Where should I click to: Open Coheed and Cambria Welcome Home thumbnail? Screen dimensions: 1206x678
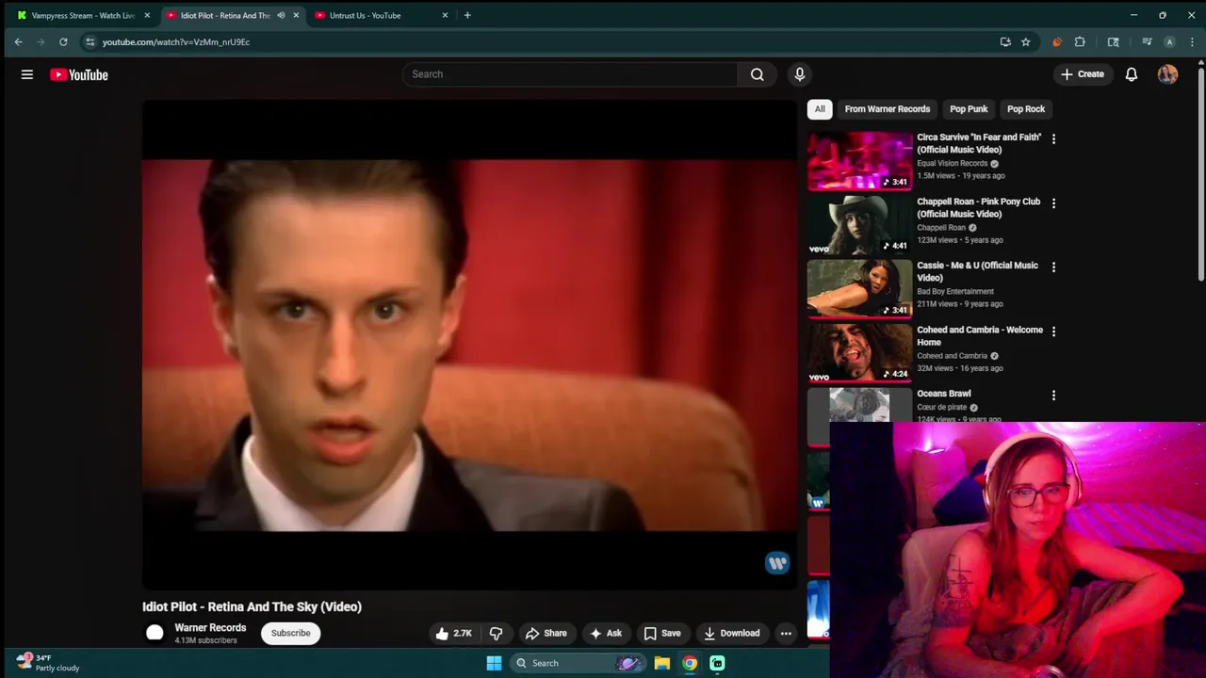(x=859, y=353)
